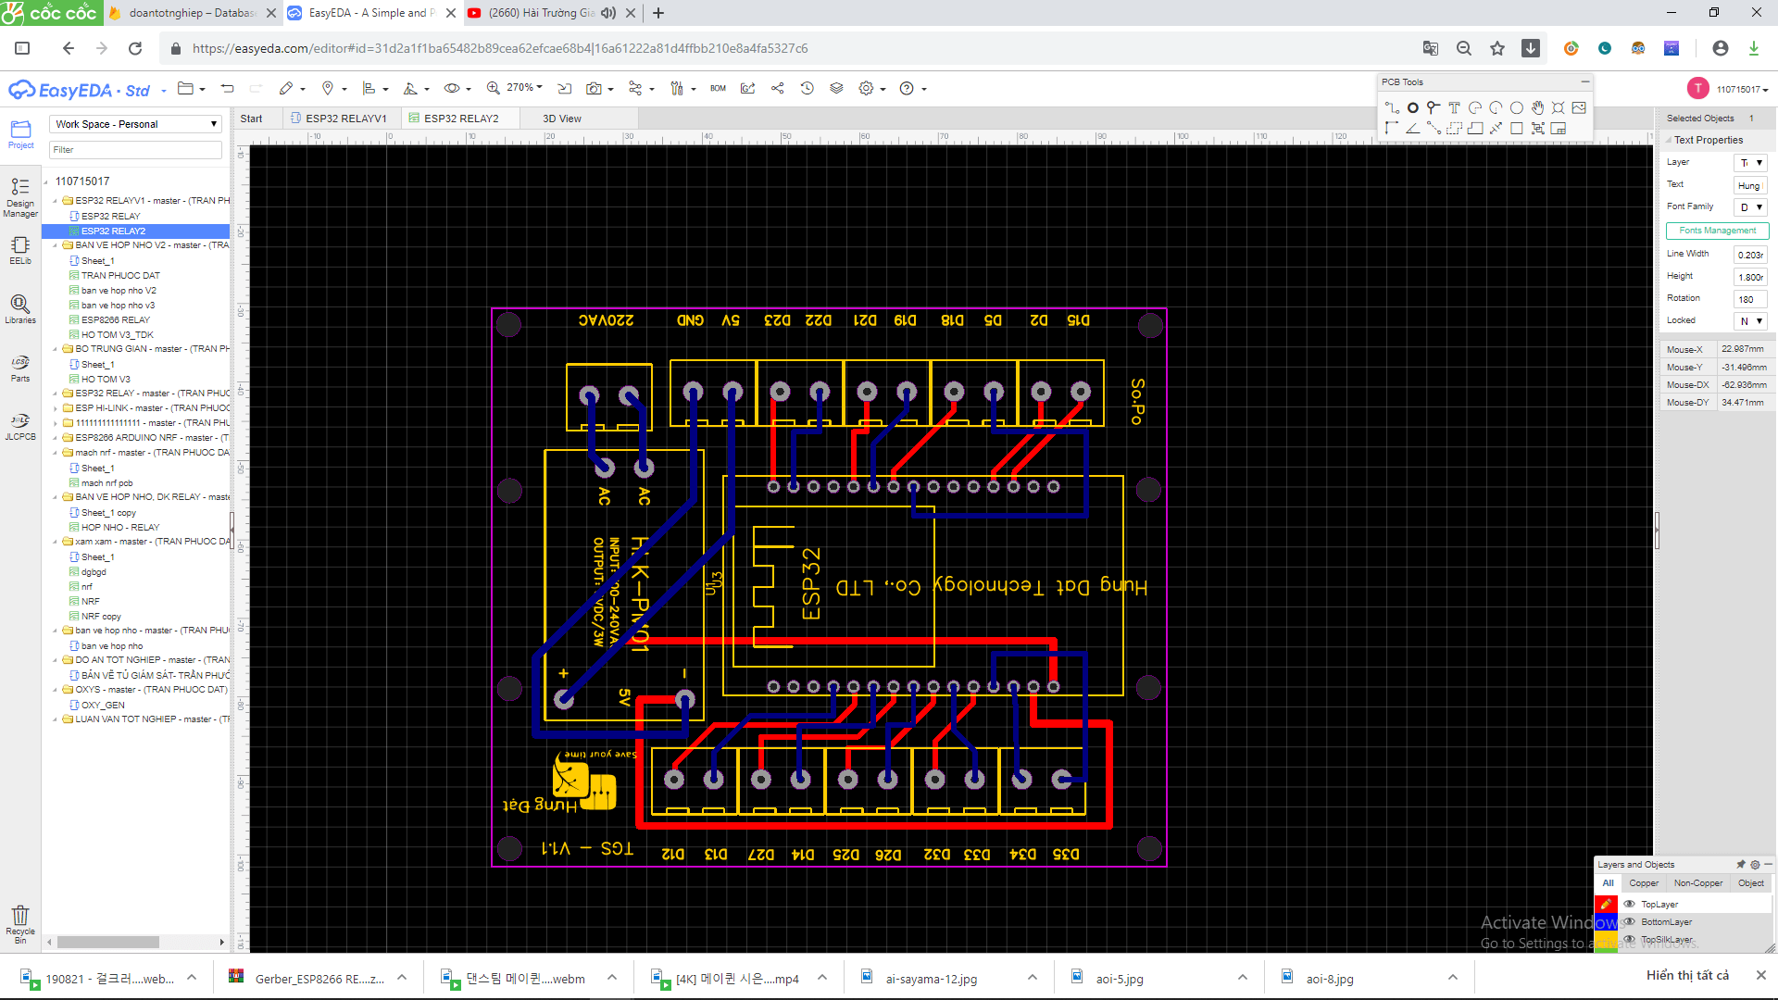The width and height of the screenshot is (1778, 1000).
Task: Switch to the 3D View tab
Action: 561,119
